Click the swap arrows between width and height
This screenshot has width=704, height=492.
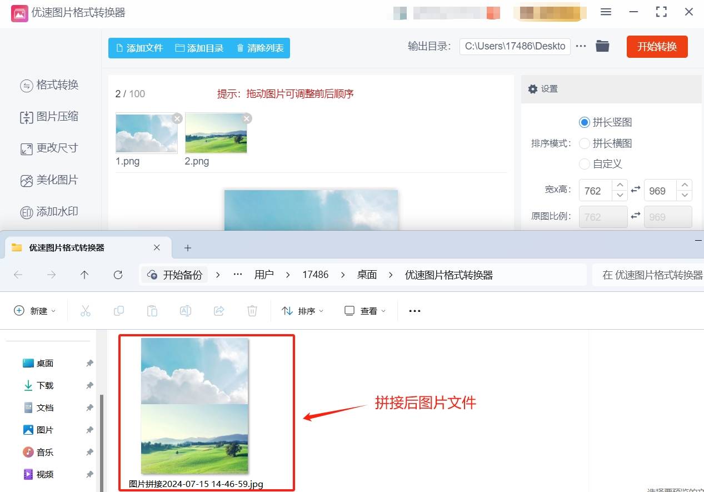(636, 190)
